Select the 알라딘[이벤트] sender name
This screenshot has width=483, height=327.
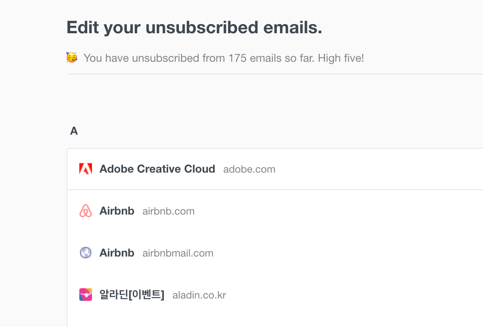click(132, 295)
